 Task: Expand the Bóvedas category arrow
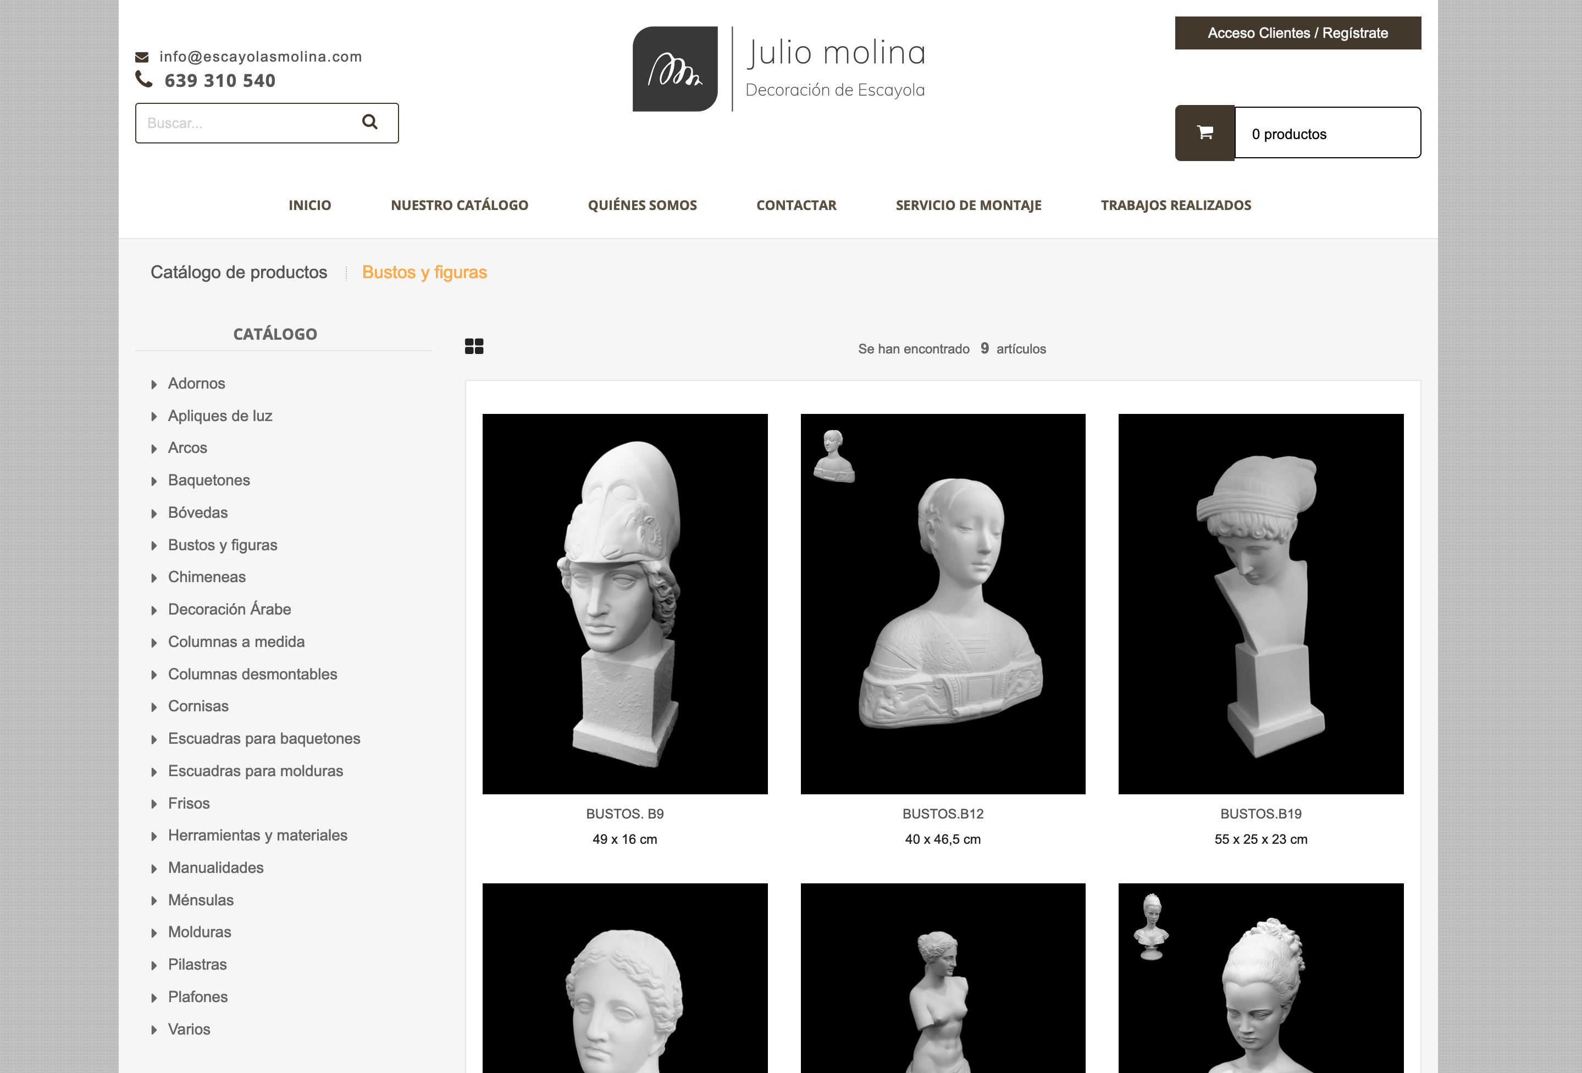click(154, 513)
